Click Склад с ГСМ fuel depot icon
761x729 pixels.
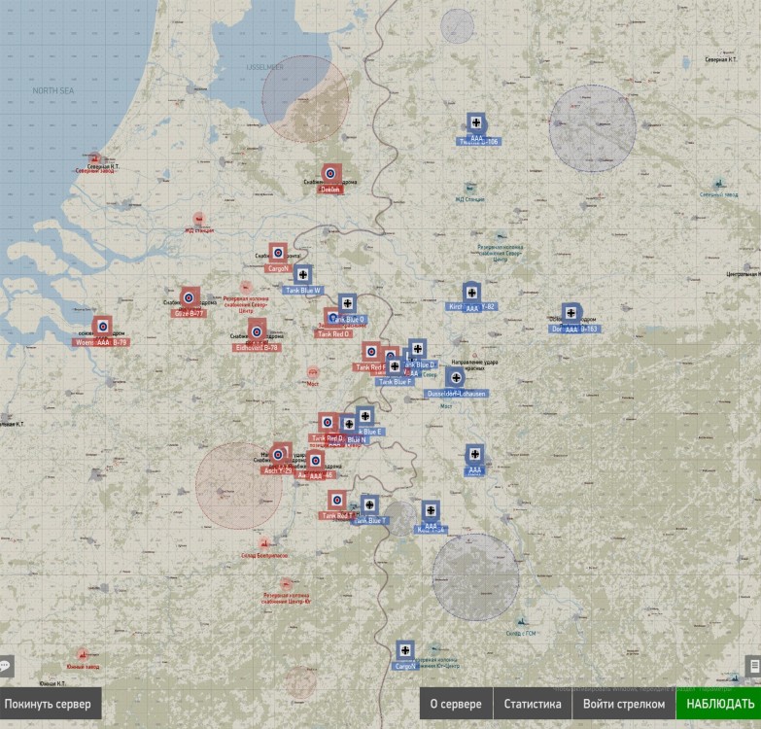521,622
